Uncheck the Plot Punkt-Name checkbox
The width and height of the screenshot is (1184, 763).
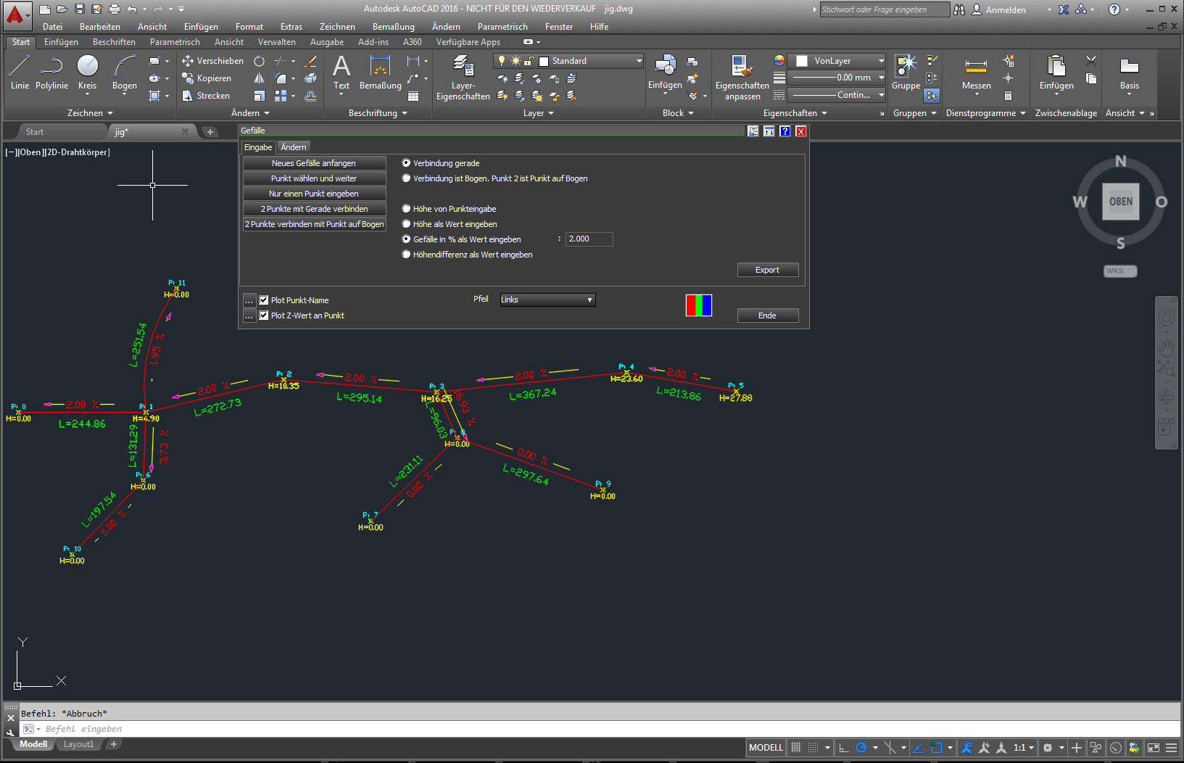(x=264, y=300)
